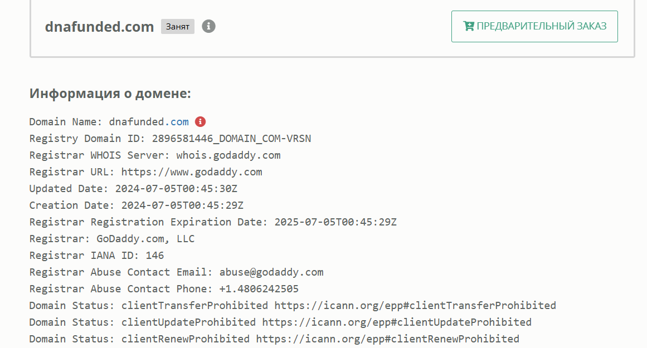Click the icann.org clientTransferProhibited URL
The width and height of the screenshot is (647, 348).
(x=415, y=306)
